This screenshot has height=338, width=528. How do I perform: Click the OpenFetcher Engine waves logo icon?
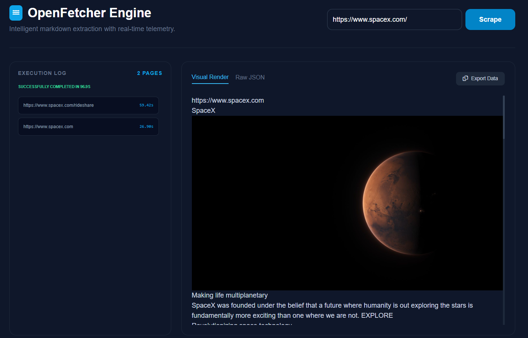coord(16,12)
